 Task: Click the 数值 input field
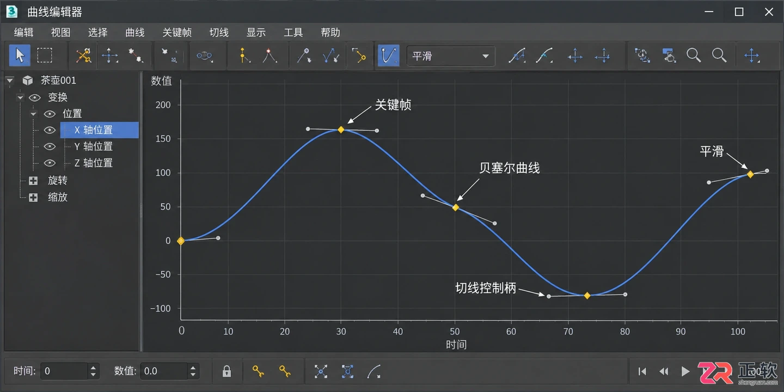(x=164, y=371)
